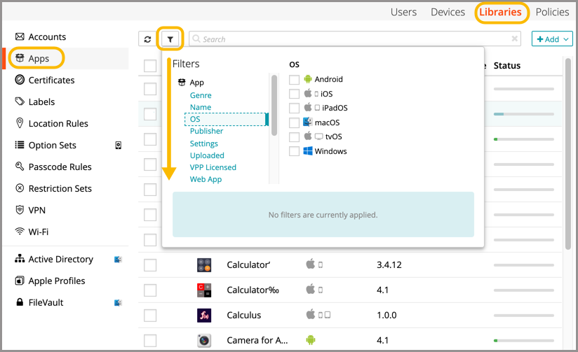This screenshot has height=352, width=578.
Task: Check the macOS filter checkbox
Action: point(295,122)
